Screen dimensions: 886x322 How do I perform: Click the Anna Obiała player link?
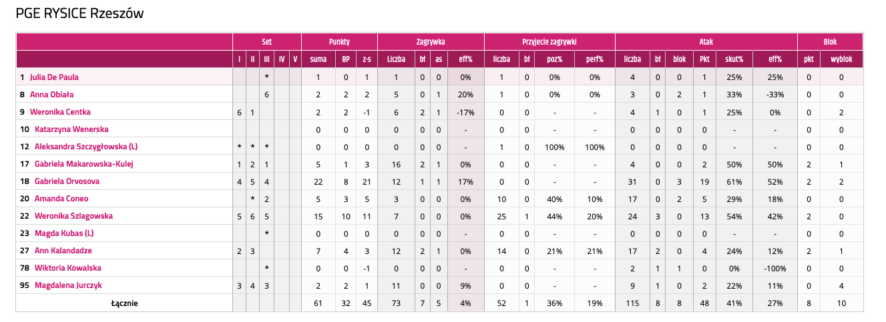tap(51, 95)
